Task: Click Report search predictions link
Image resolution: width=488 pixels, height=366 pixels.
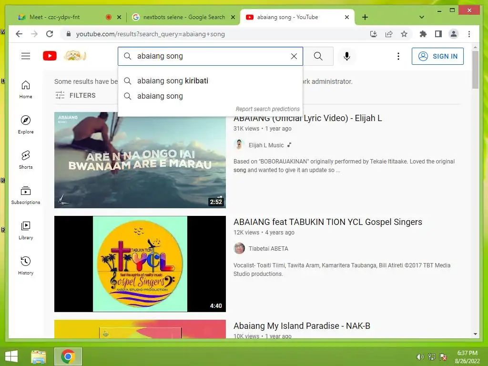Action: coord(267,109)
